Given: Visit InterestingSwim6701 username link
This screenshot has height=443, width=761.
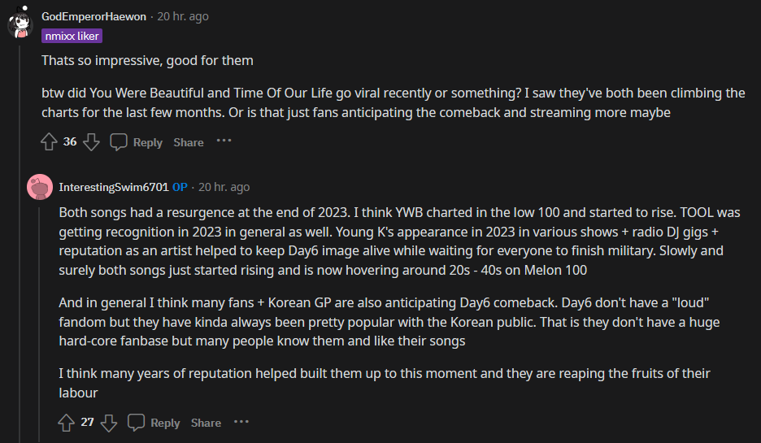Looking at the screenshot, I should 114,187.
